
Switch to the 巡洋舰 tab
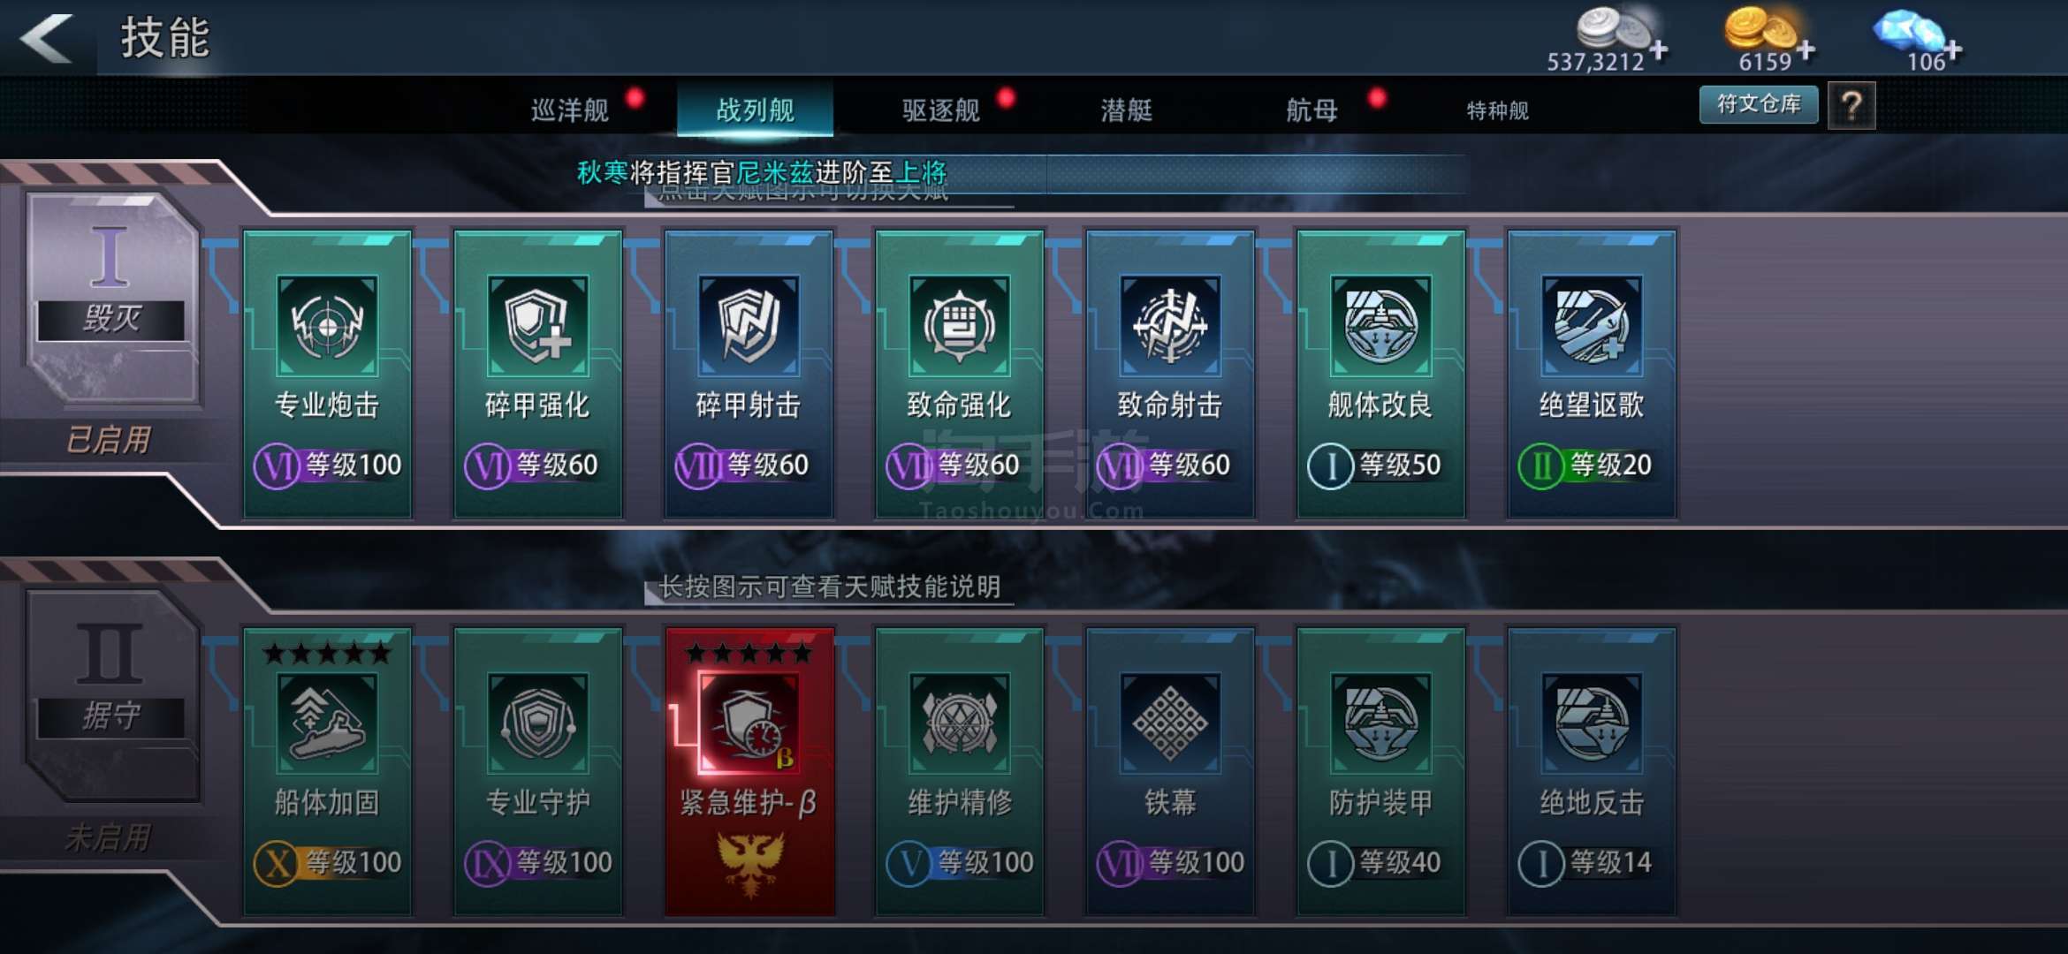click(570, 110)
